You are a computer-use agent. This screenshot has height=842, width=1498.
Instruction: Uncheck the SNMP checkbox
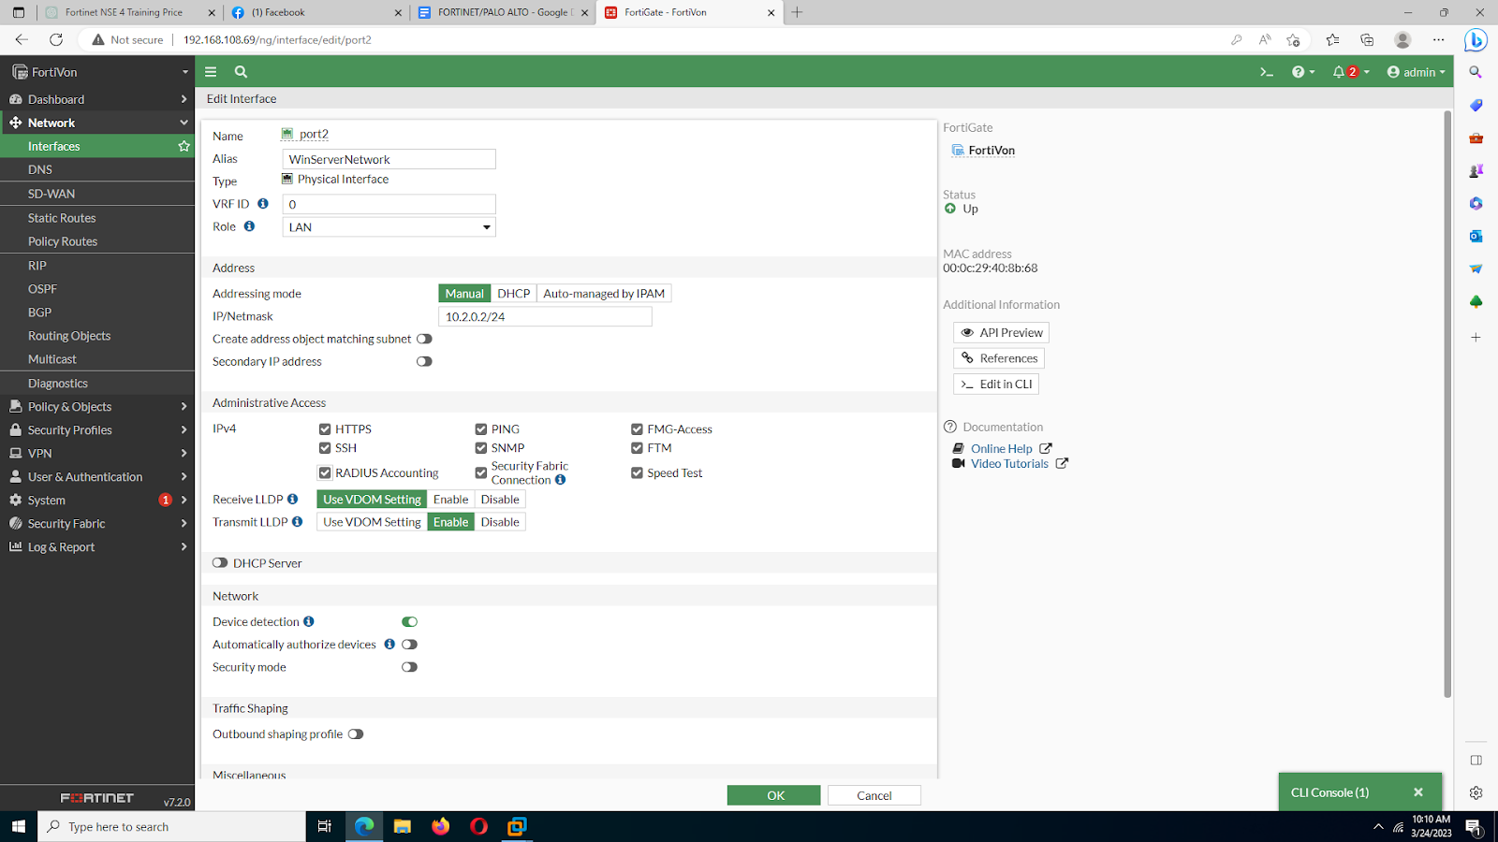pos(481,448)
